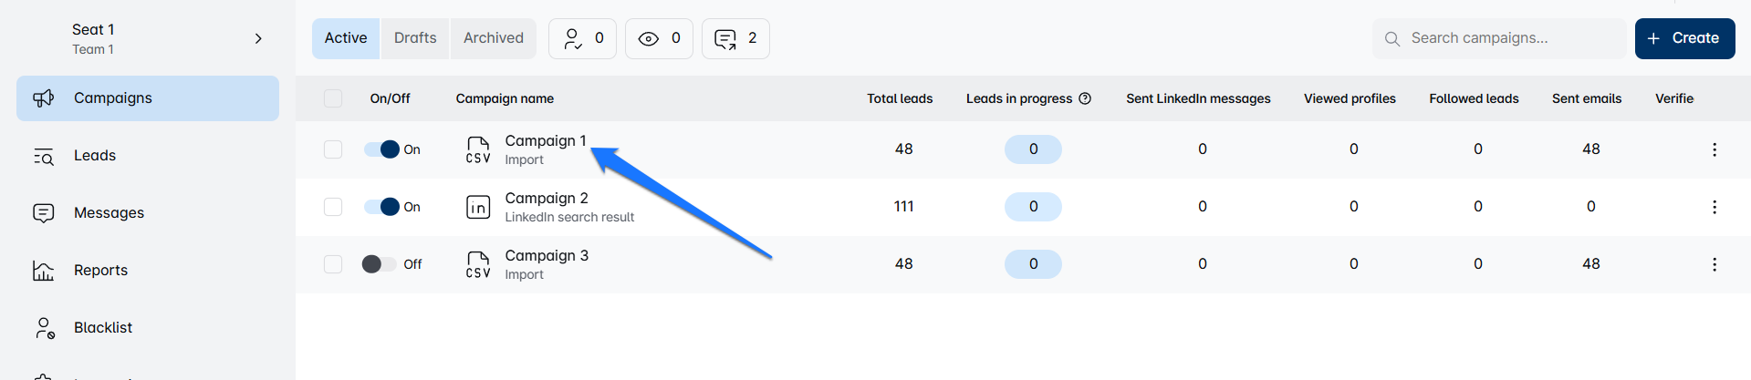This screenshot has height=380, width=1751.
Task: Enable the Campaign 3 toggle switch
Action: tap(379, 264)
